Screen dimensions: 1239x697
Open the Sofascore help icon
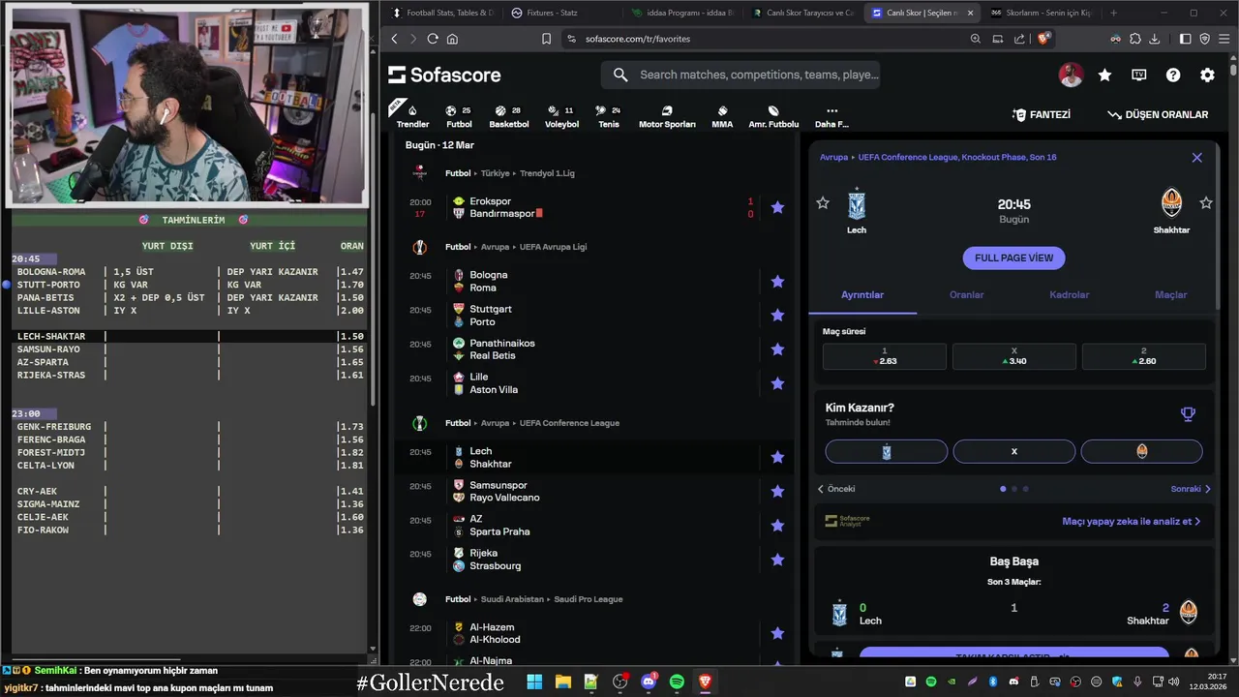pos(1173,75)
